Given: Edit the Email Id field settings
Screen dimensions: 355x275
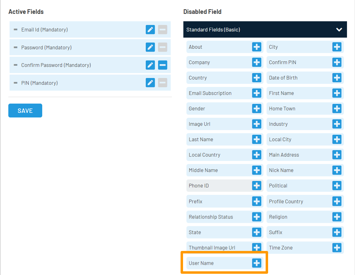Looking at the screenshot, I should tap(150, 30).
